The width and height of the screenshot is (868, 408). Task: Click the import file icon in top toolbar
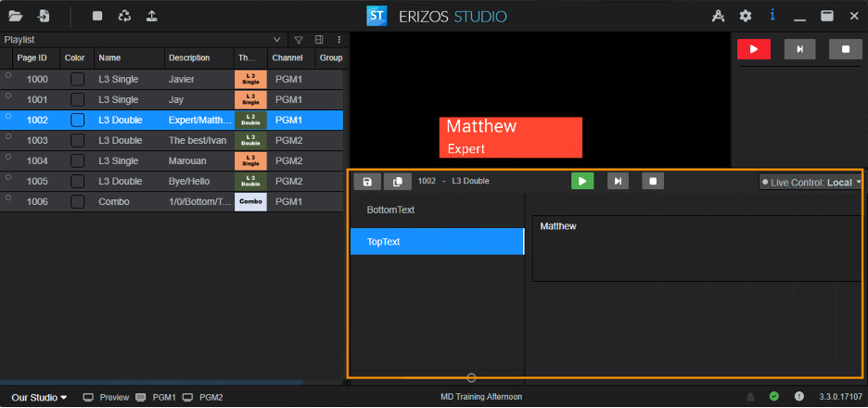click(44, 16)
